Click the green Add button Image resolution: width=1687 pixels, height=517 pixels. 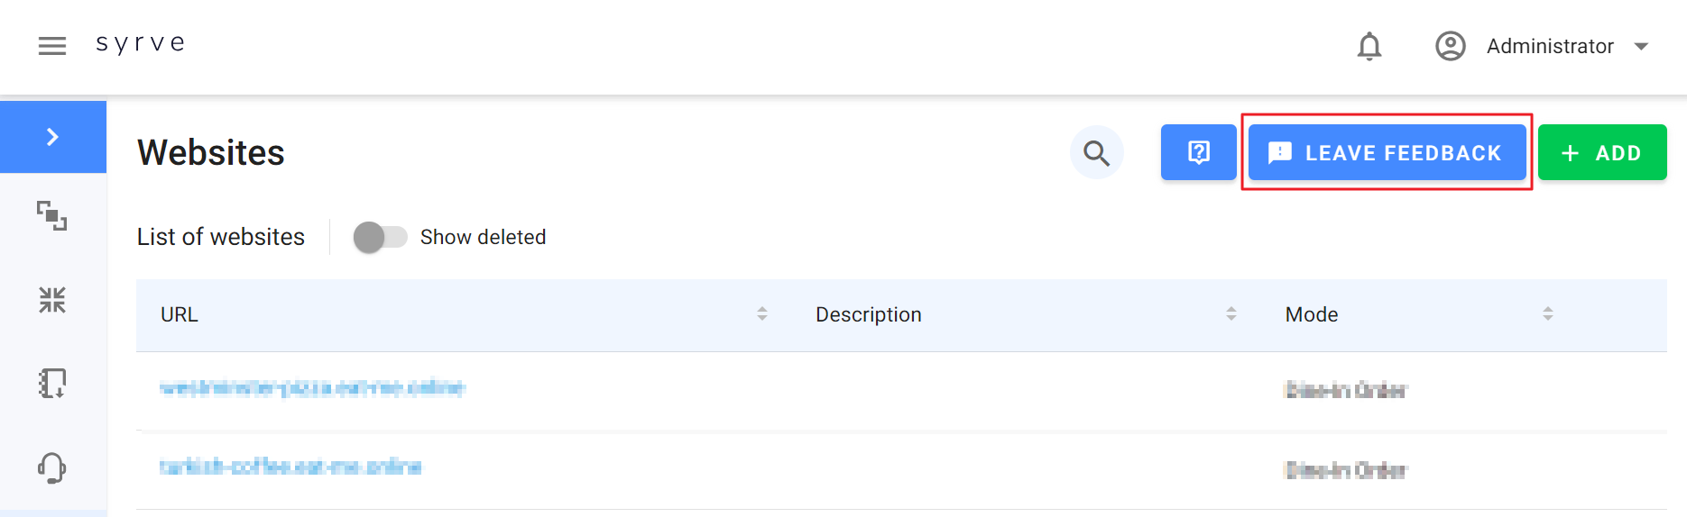coord(1602,153)
